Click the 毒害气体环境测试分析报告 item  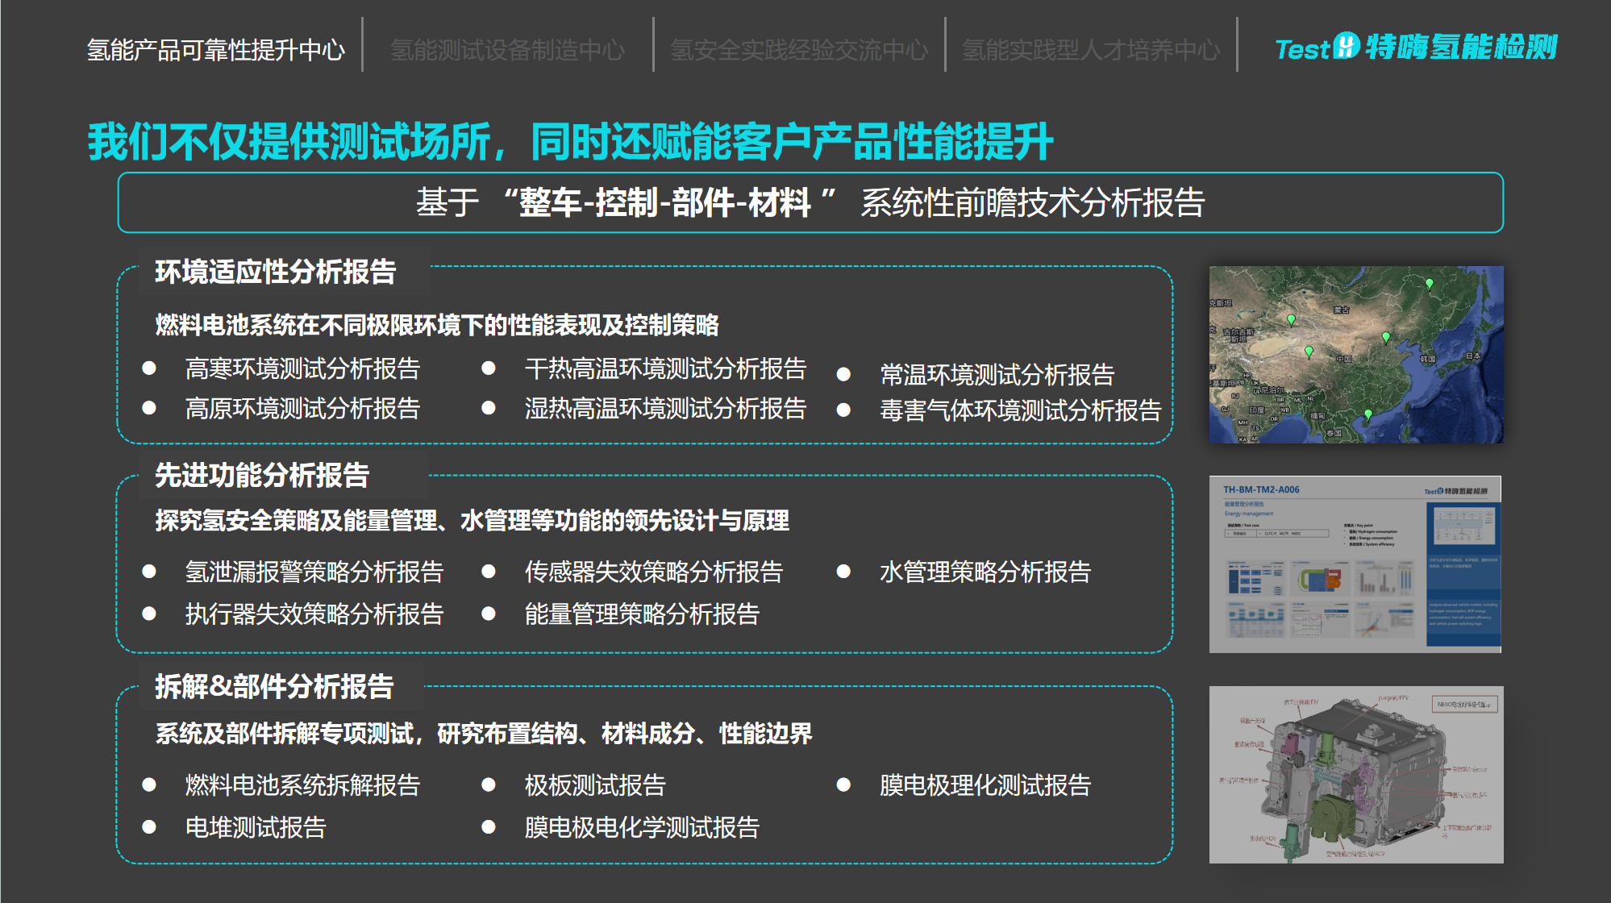point(1019,410)
